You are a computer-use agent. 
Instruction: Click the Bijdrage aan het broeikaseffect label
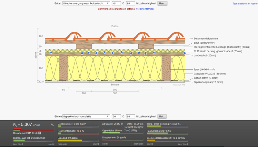pyautogui.click(x=29, y=138)
